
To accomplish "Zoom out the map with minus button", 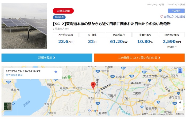I will click(180, 108).
